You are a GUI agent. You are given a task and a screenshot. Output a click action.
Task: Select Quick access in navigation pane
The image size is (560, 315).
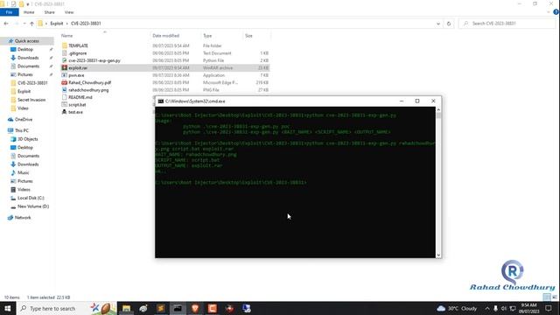tap(27, 41)
